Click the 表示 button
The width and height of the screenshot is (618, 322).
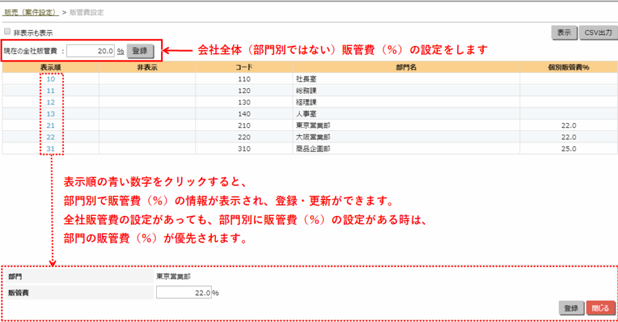coord(564,33)
